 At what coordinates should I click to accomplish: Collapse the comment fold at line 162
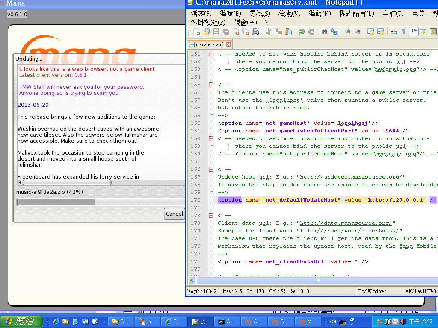coord(211,139)
